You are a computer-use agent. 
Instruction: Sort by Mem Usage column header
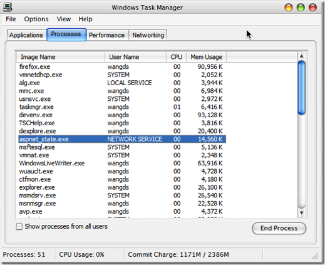pyautogui.click(x=206, y=57)
